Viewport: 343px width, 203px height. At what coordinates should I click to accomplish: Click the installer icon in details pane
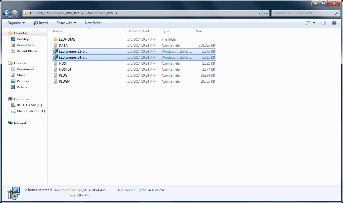(14, 193)
